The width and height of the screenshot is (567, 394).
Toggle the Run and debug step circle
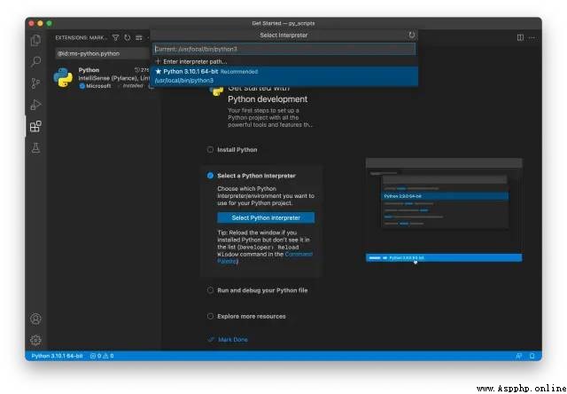coord(210,290)
